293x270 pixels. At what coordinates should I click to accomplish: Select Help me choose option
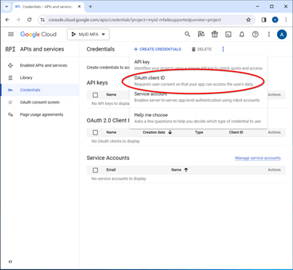coord(198,118)
